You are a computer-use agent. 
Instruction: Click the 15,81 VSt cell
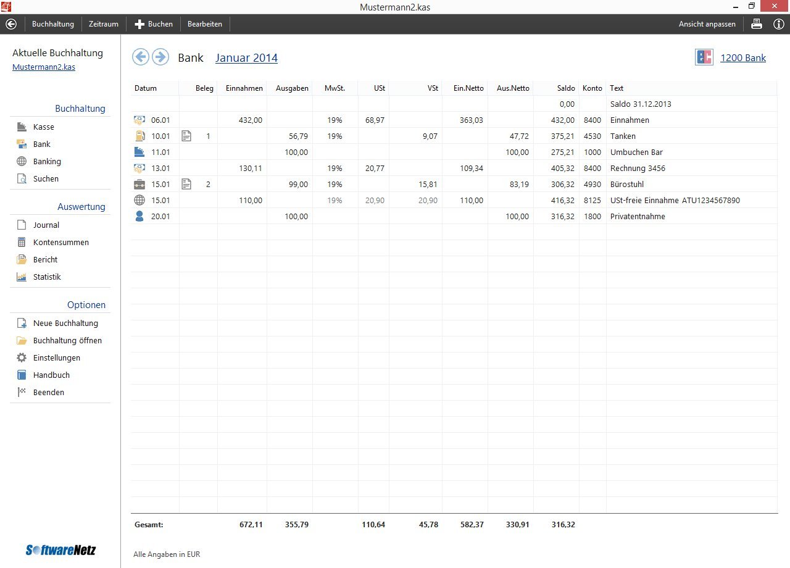(x=429, y=185)
